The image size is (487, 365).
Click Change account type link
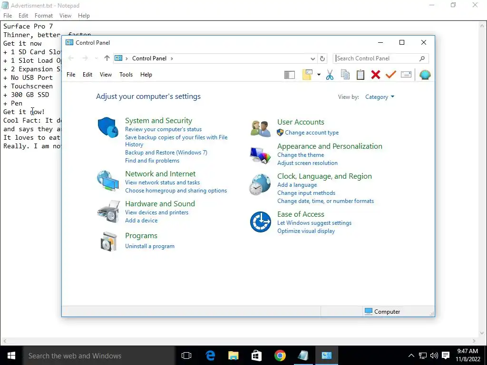point(312,133)
